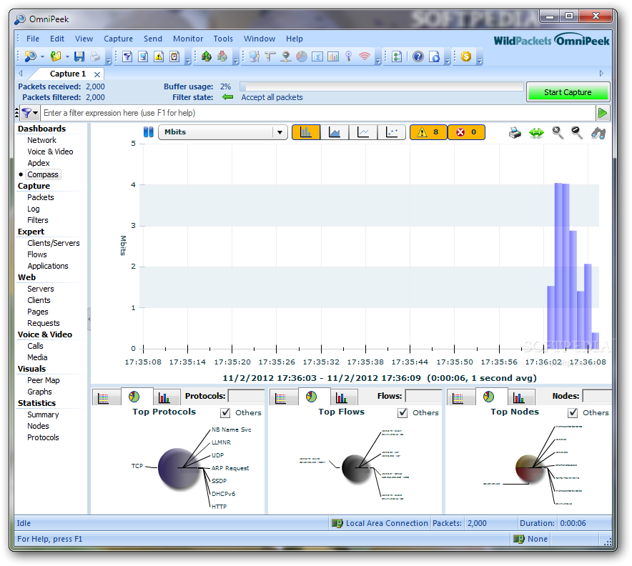Click the New Capture magnifier icon
Viewport: 632px width, 566px height.
click(30, 56)
